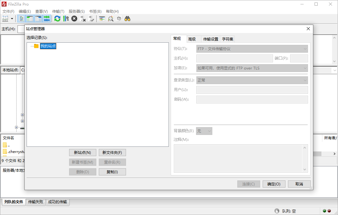Select the Find files binoculars icon

tap(127, 18)
